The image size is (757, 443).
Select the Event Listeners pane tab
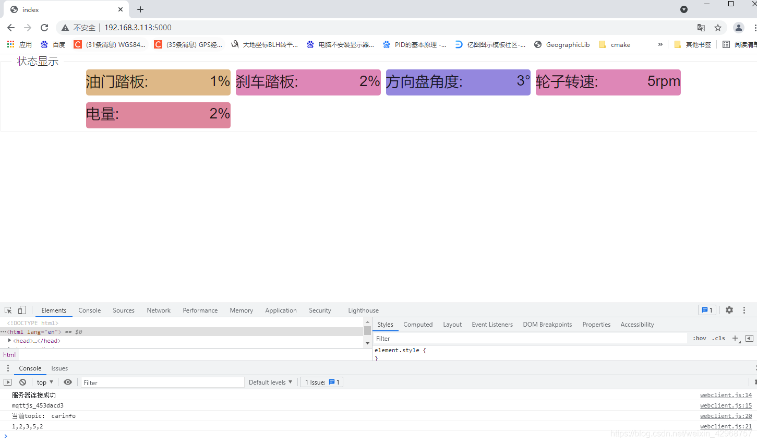pyautogui.click(x=492, y=325)
